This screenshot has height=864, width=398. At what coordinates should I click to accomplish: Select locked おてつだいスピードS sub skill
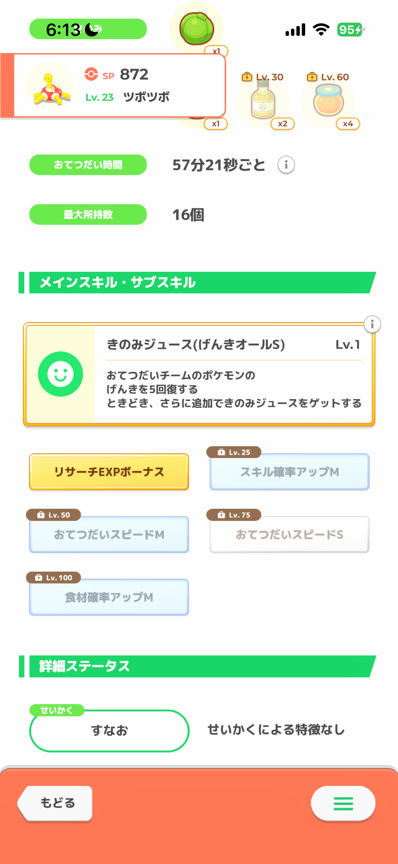click(289, 534)
